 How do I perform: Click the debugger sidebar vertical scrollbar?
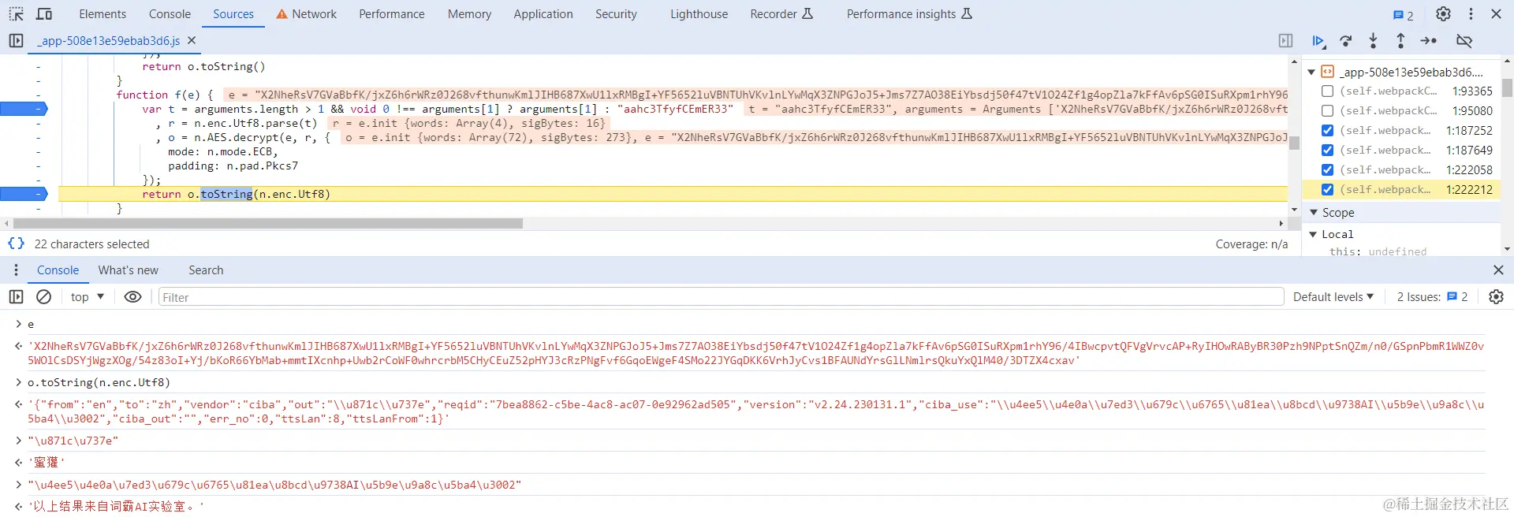tap(1507, 87)
